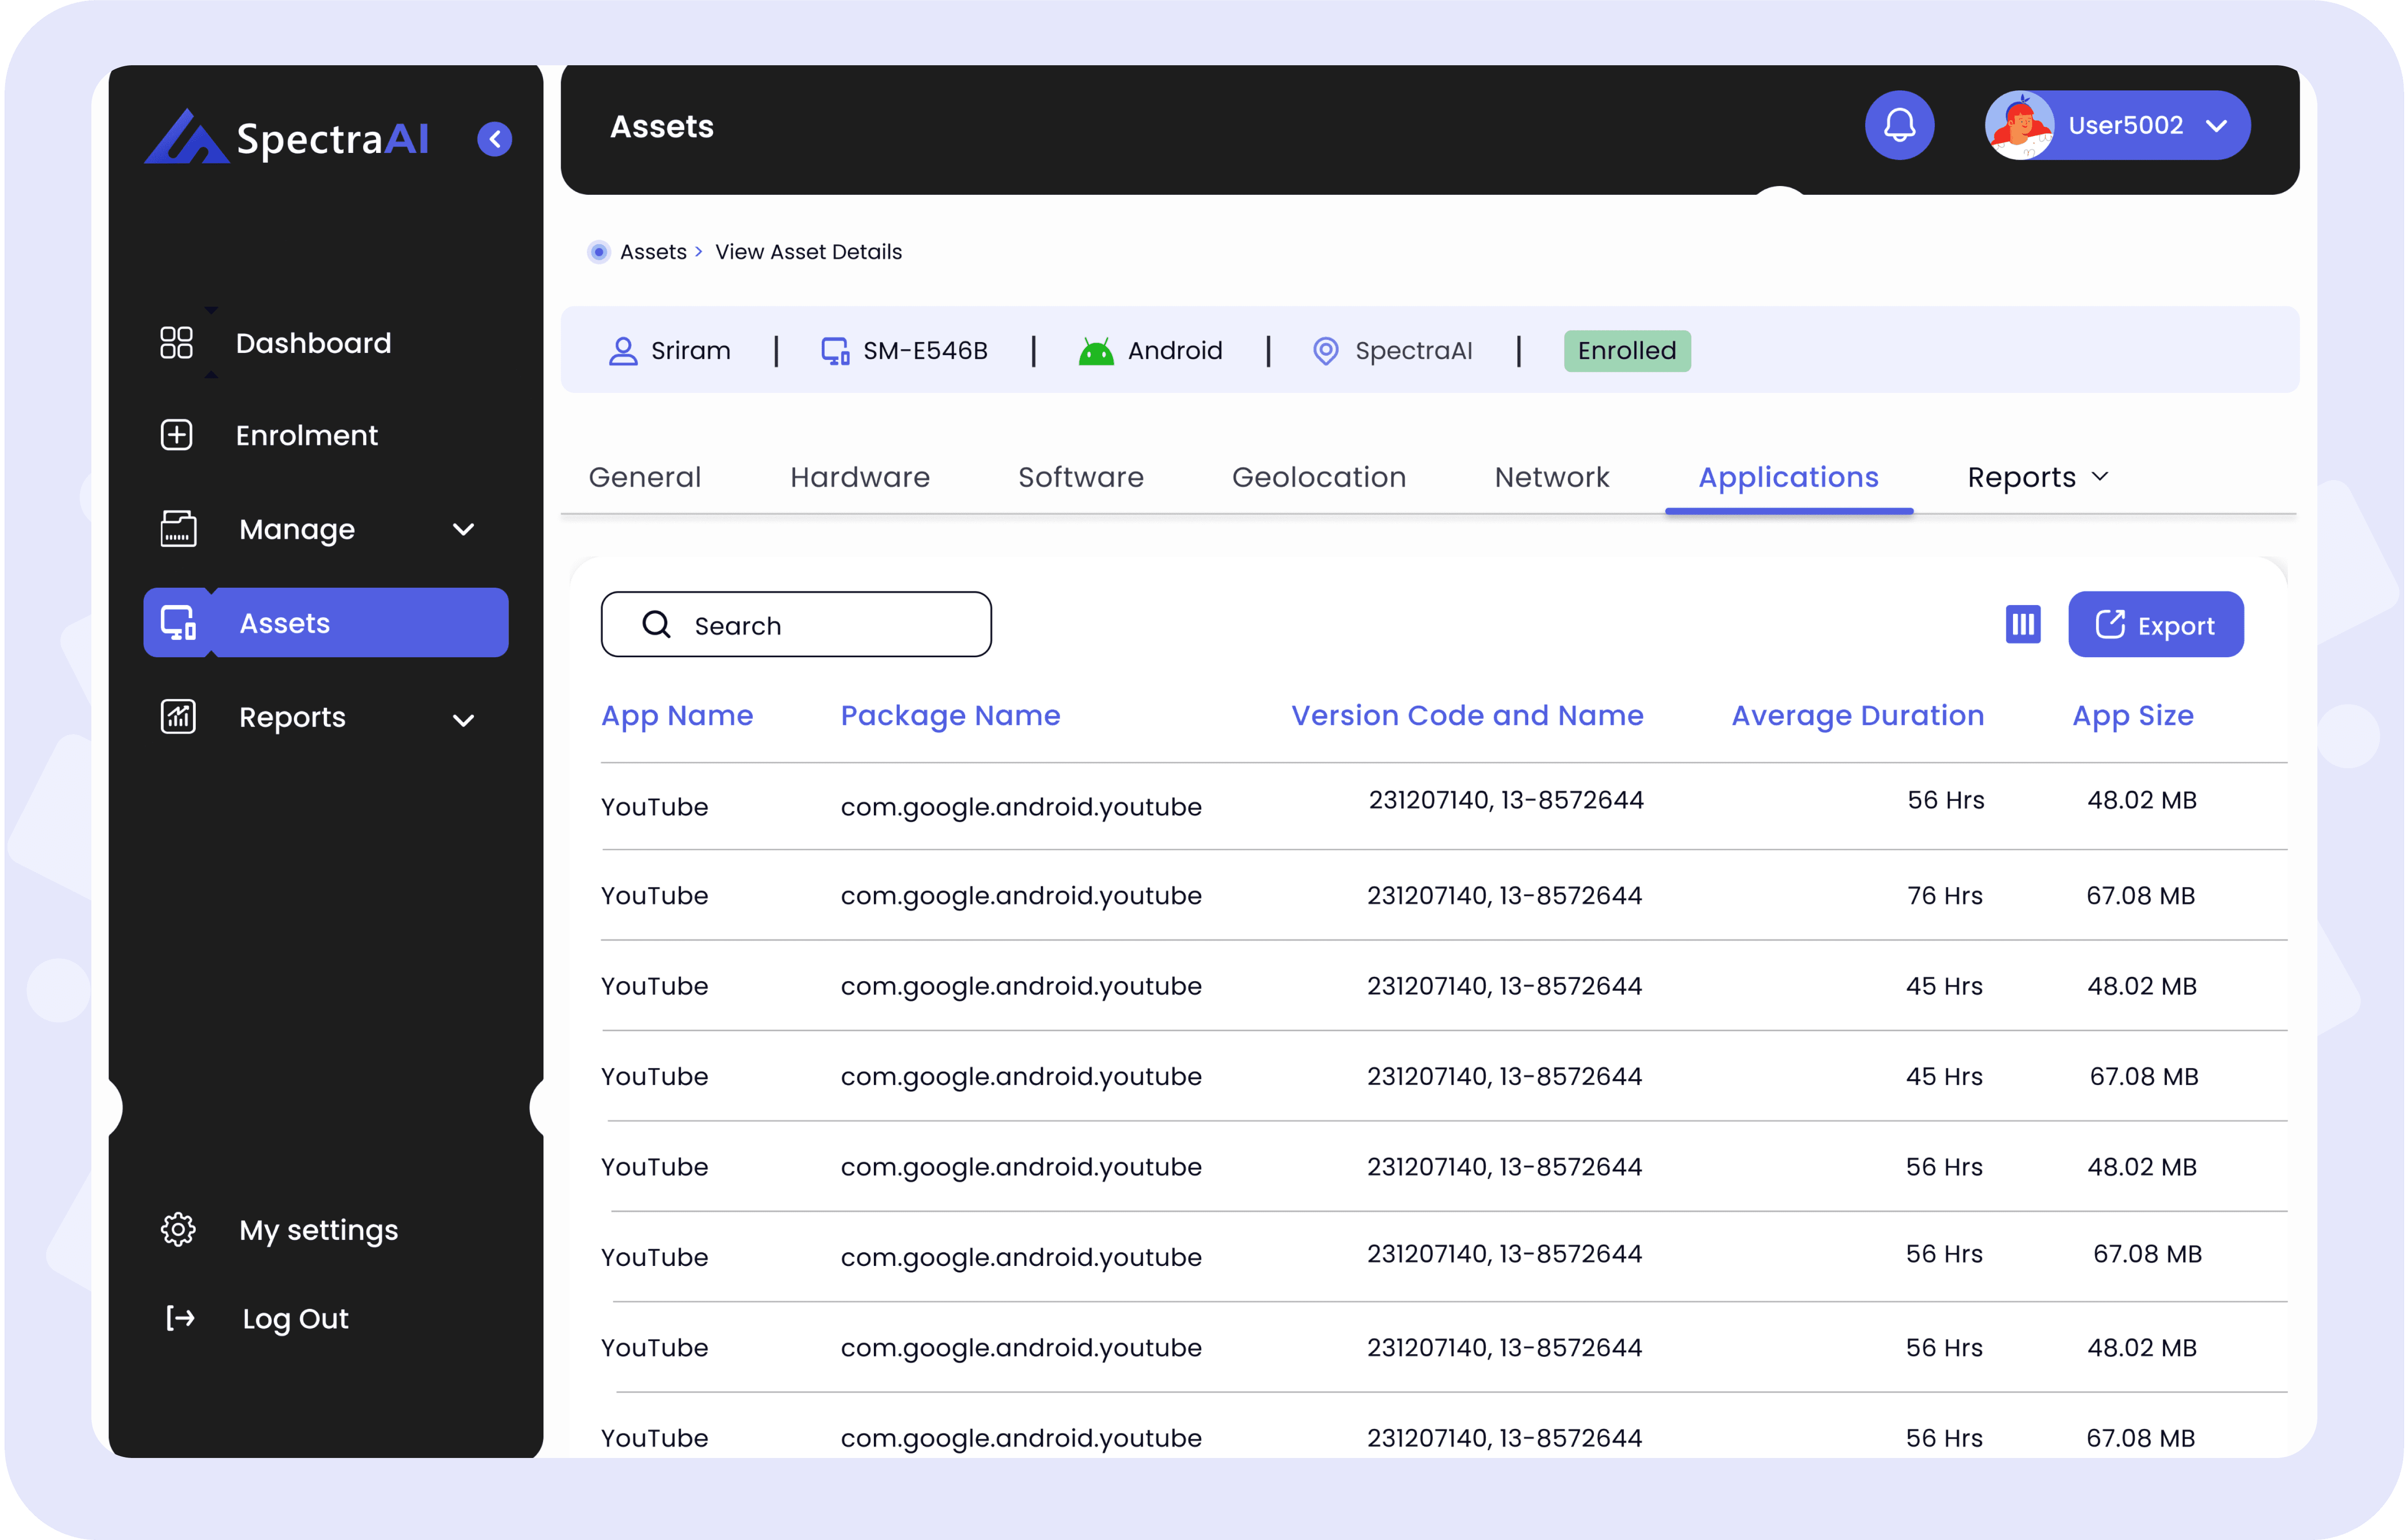2405x1540 pixels.
Task: Click the My settings gear icon
Action: [178, 1229]
